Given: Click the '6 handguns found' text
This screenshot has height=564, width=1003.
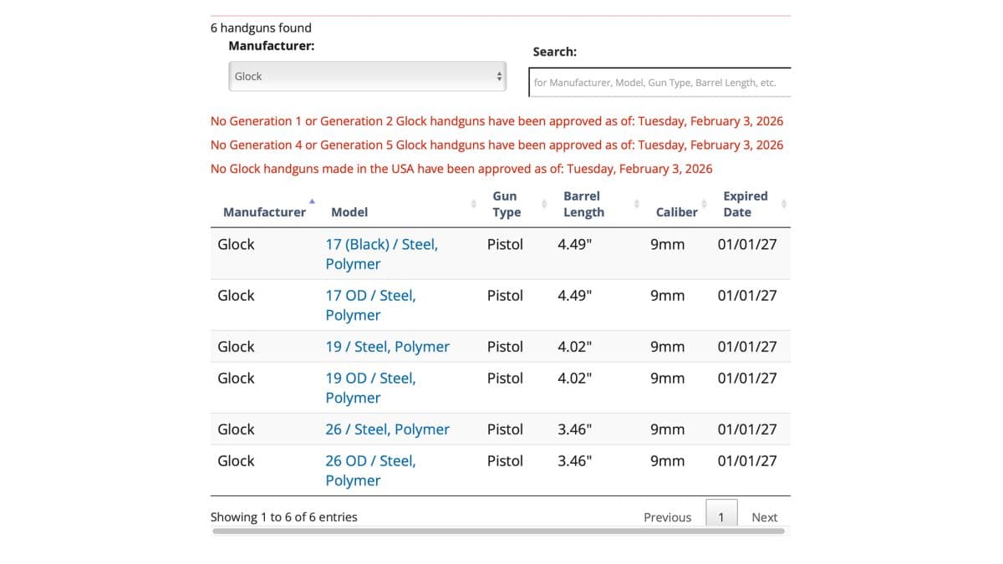Looking at the screenshot, I should pos(261,28).
